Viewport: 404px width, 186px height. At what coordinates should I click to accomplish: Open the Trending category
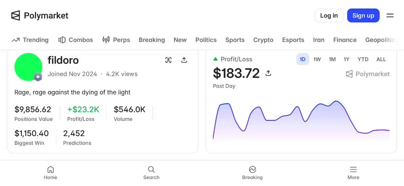[30, 40]
